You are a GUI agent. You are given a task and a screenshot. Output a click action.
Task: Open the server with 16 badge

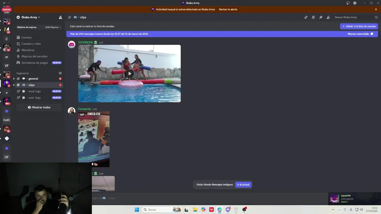coord(7,129)
